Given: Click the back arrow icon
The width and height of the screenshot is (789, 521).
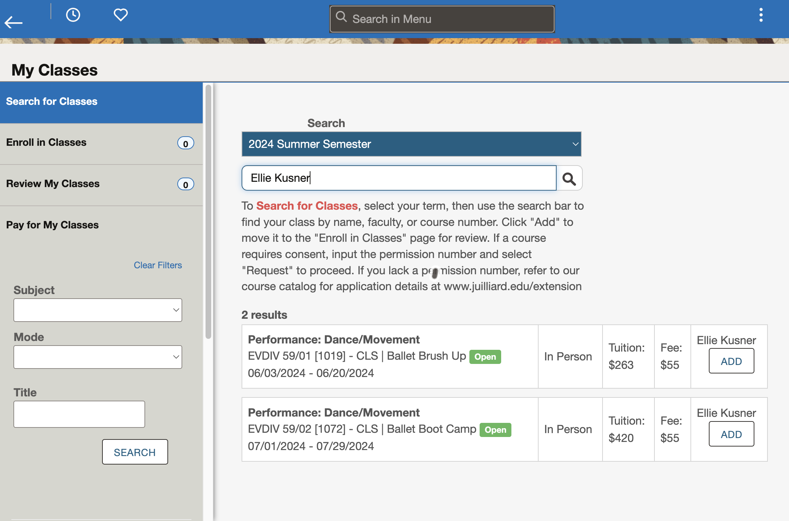Looking at the screenshot, I should pyautogui.click(x=13, y=23).
